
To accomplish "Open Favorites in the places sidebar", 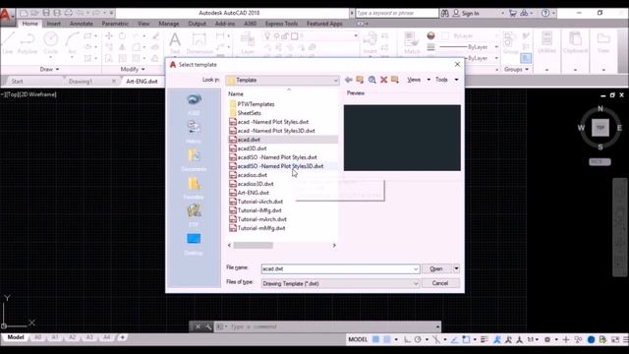I will [x=194, y=188].
